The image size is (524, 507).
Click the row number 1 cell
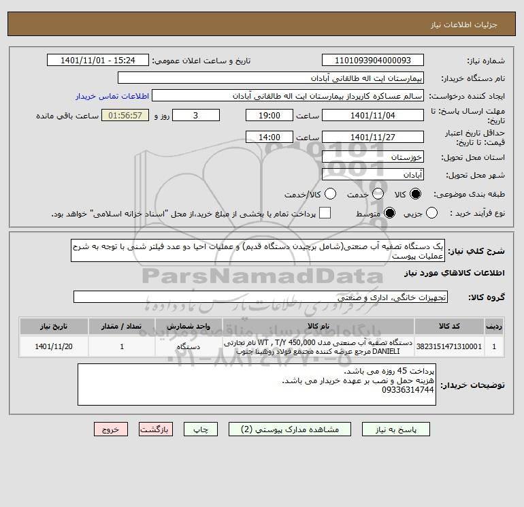[x=494, y=346]
